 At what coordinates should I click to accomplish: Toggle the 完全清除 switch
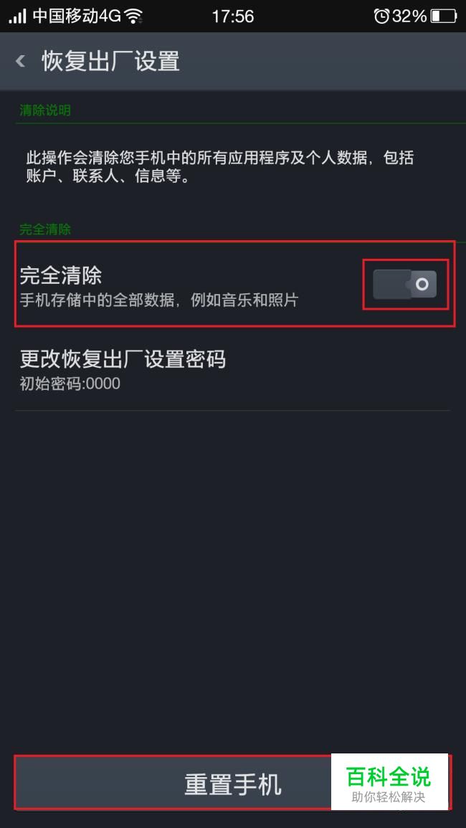(x=405, y=284)
